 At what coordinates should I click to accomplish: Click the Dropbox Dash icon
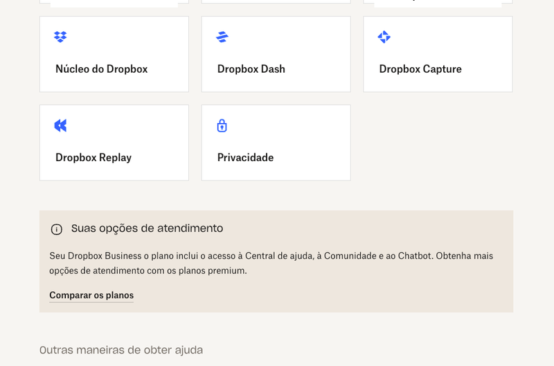tap(222, 37)
